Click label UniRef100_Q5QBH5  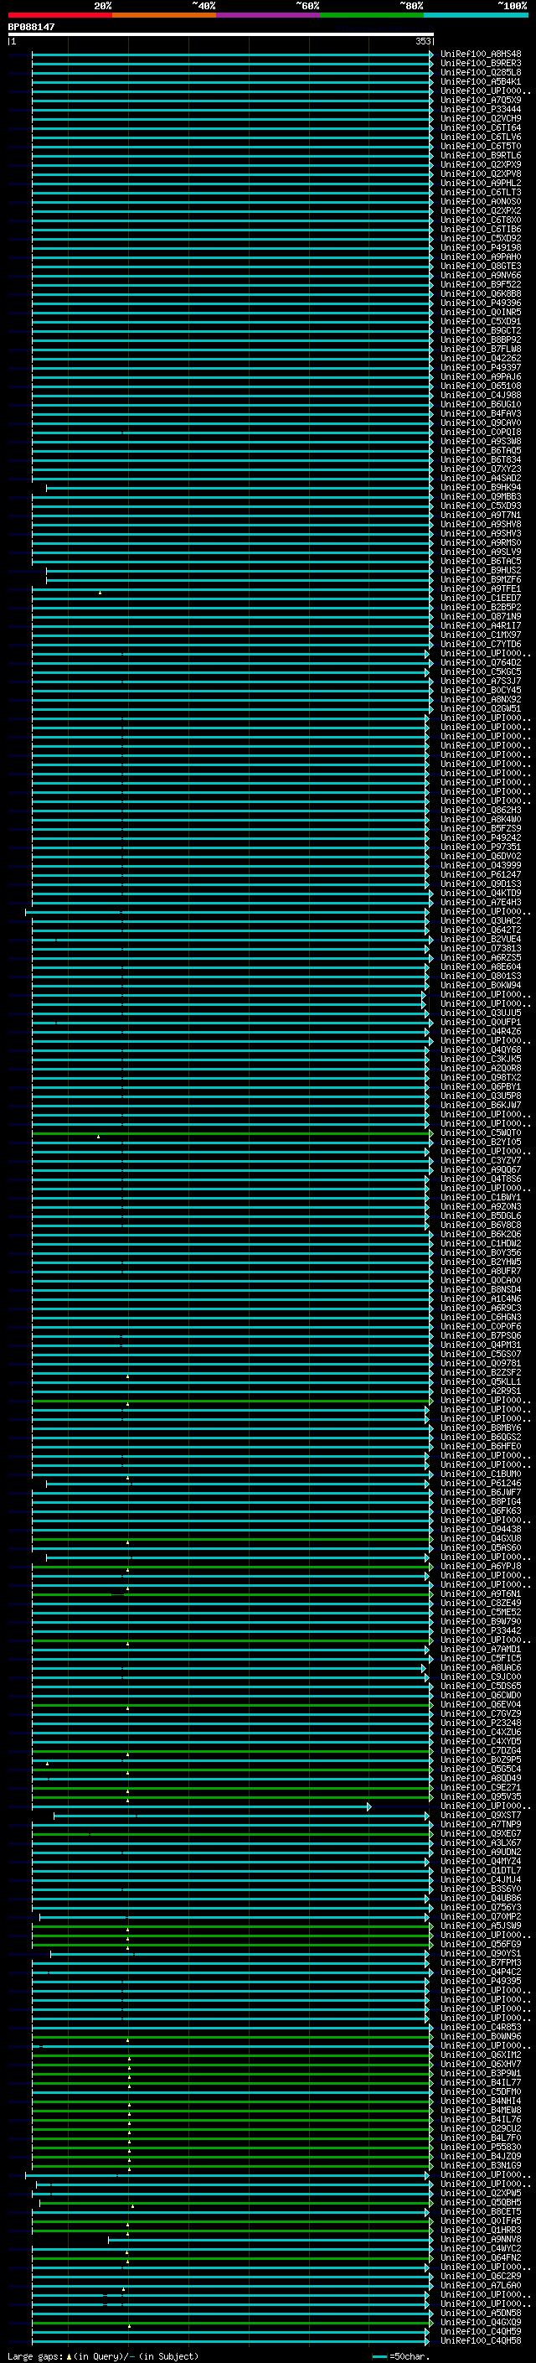pyautogui.click(x=481, y=2202)
